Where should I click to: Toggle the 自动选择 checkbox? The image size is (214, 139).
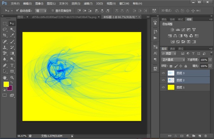coord(17,10)
